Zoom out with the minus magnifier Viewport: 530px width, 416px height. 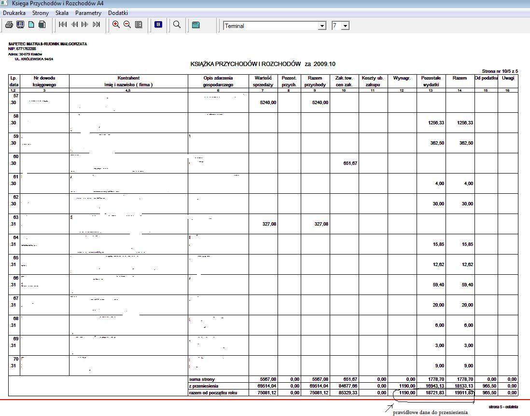(x=127, y=25)
